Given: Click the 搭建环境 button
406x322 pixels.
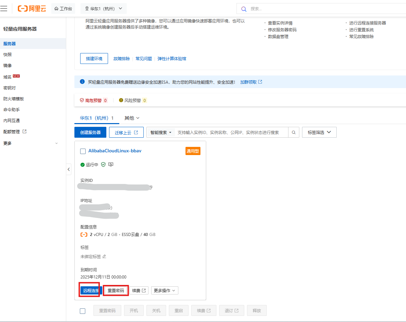Looking at the screenshot, I should click(x=94, y=58).
